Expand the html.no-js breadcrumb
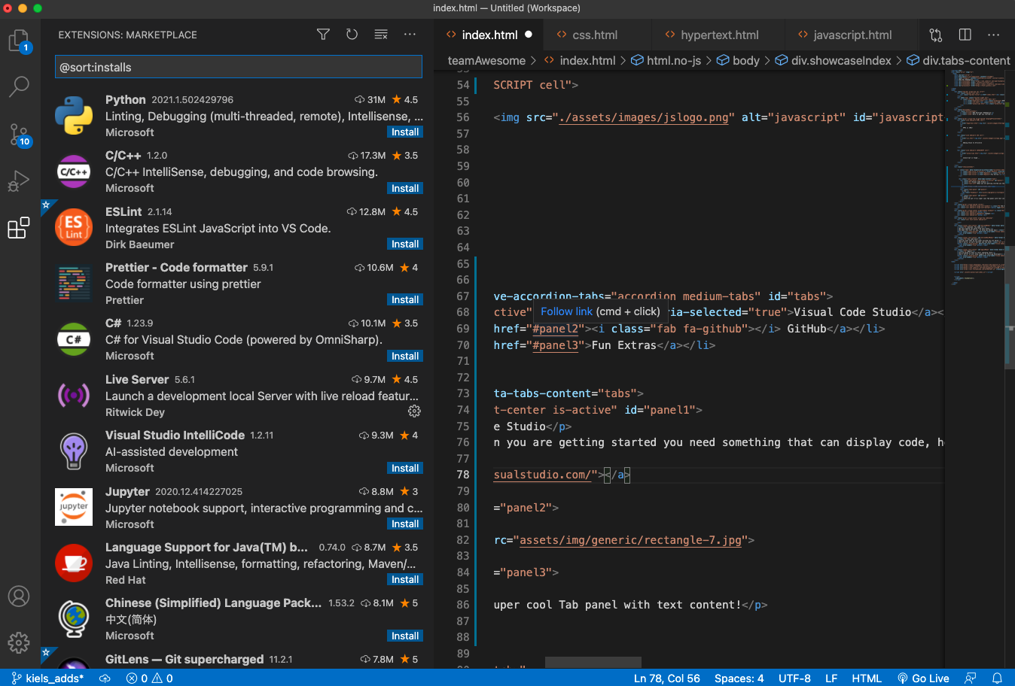This screenshot has height=686, width=1015. click(666, 60)
